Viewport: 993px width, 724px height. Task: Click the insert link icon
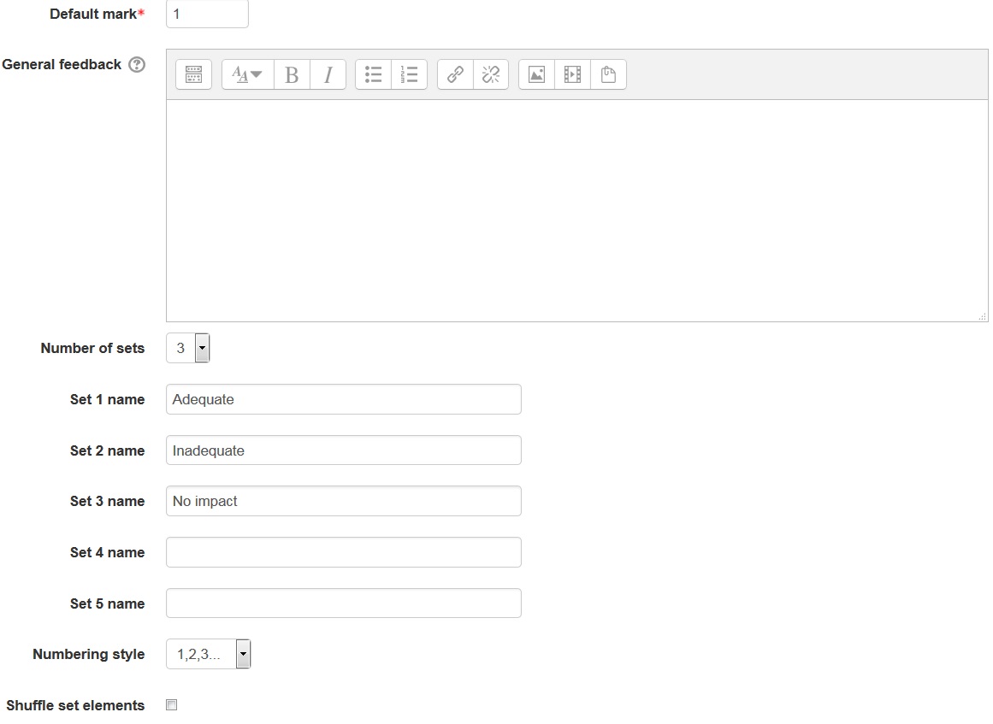pyautogui.click(x=455, y=74)
